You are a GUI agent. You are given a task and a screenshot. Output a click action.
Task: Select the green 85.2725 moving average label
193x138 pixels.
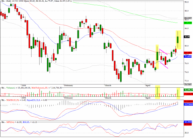[188, 23]
